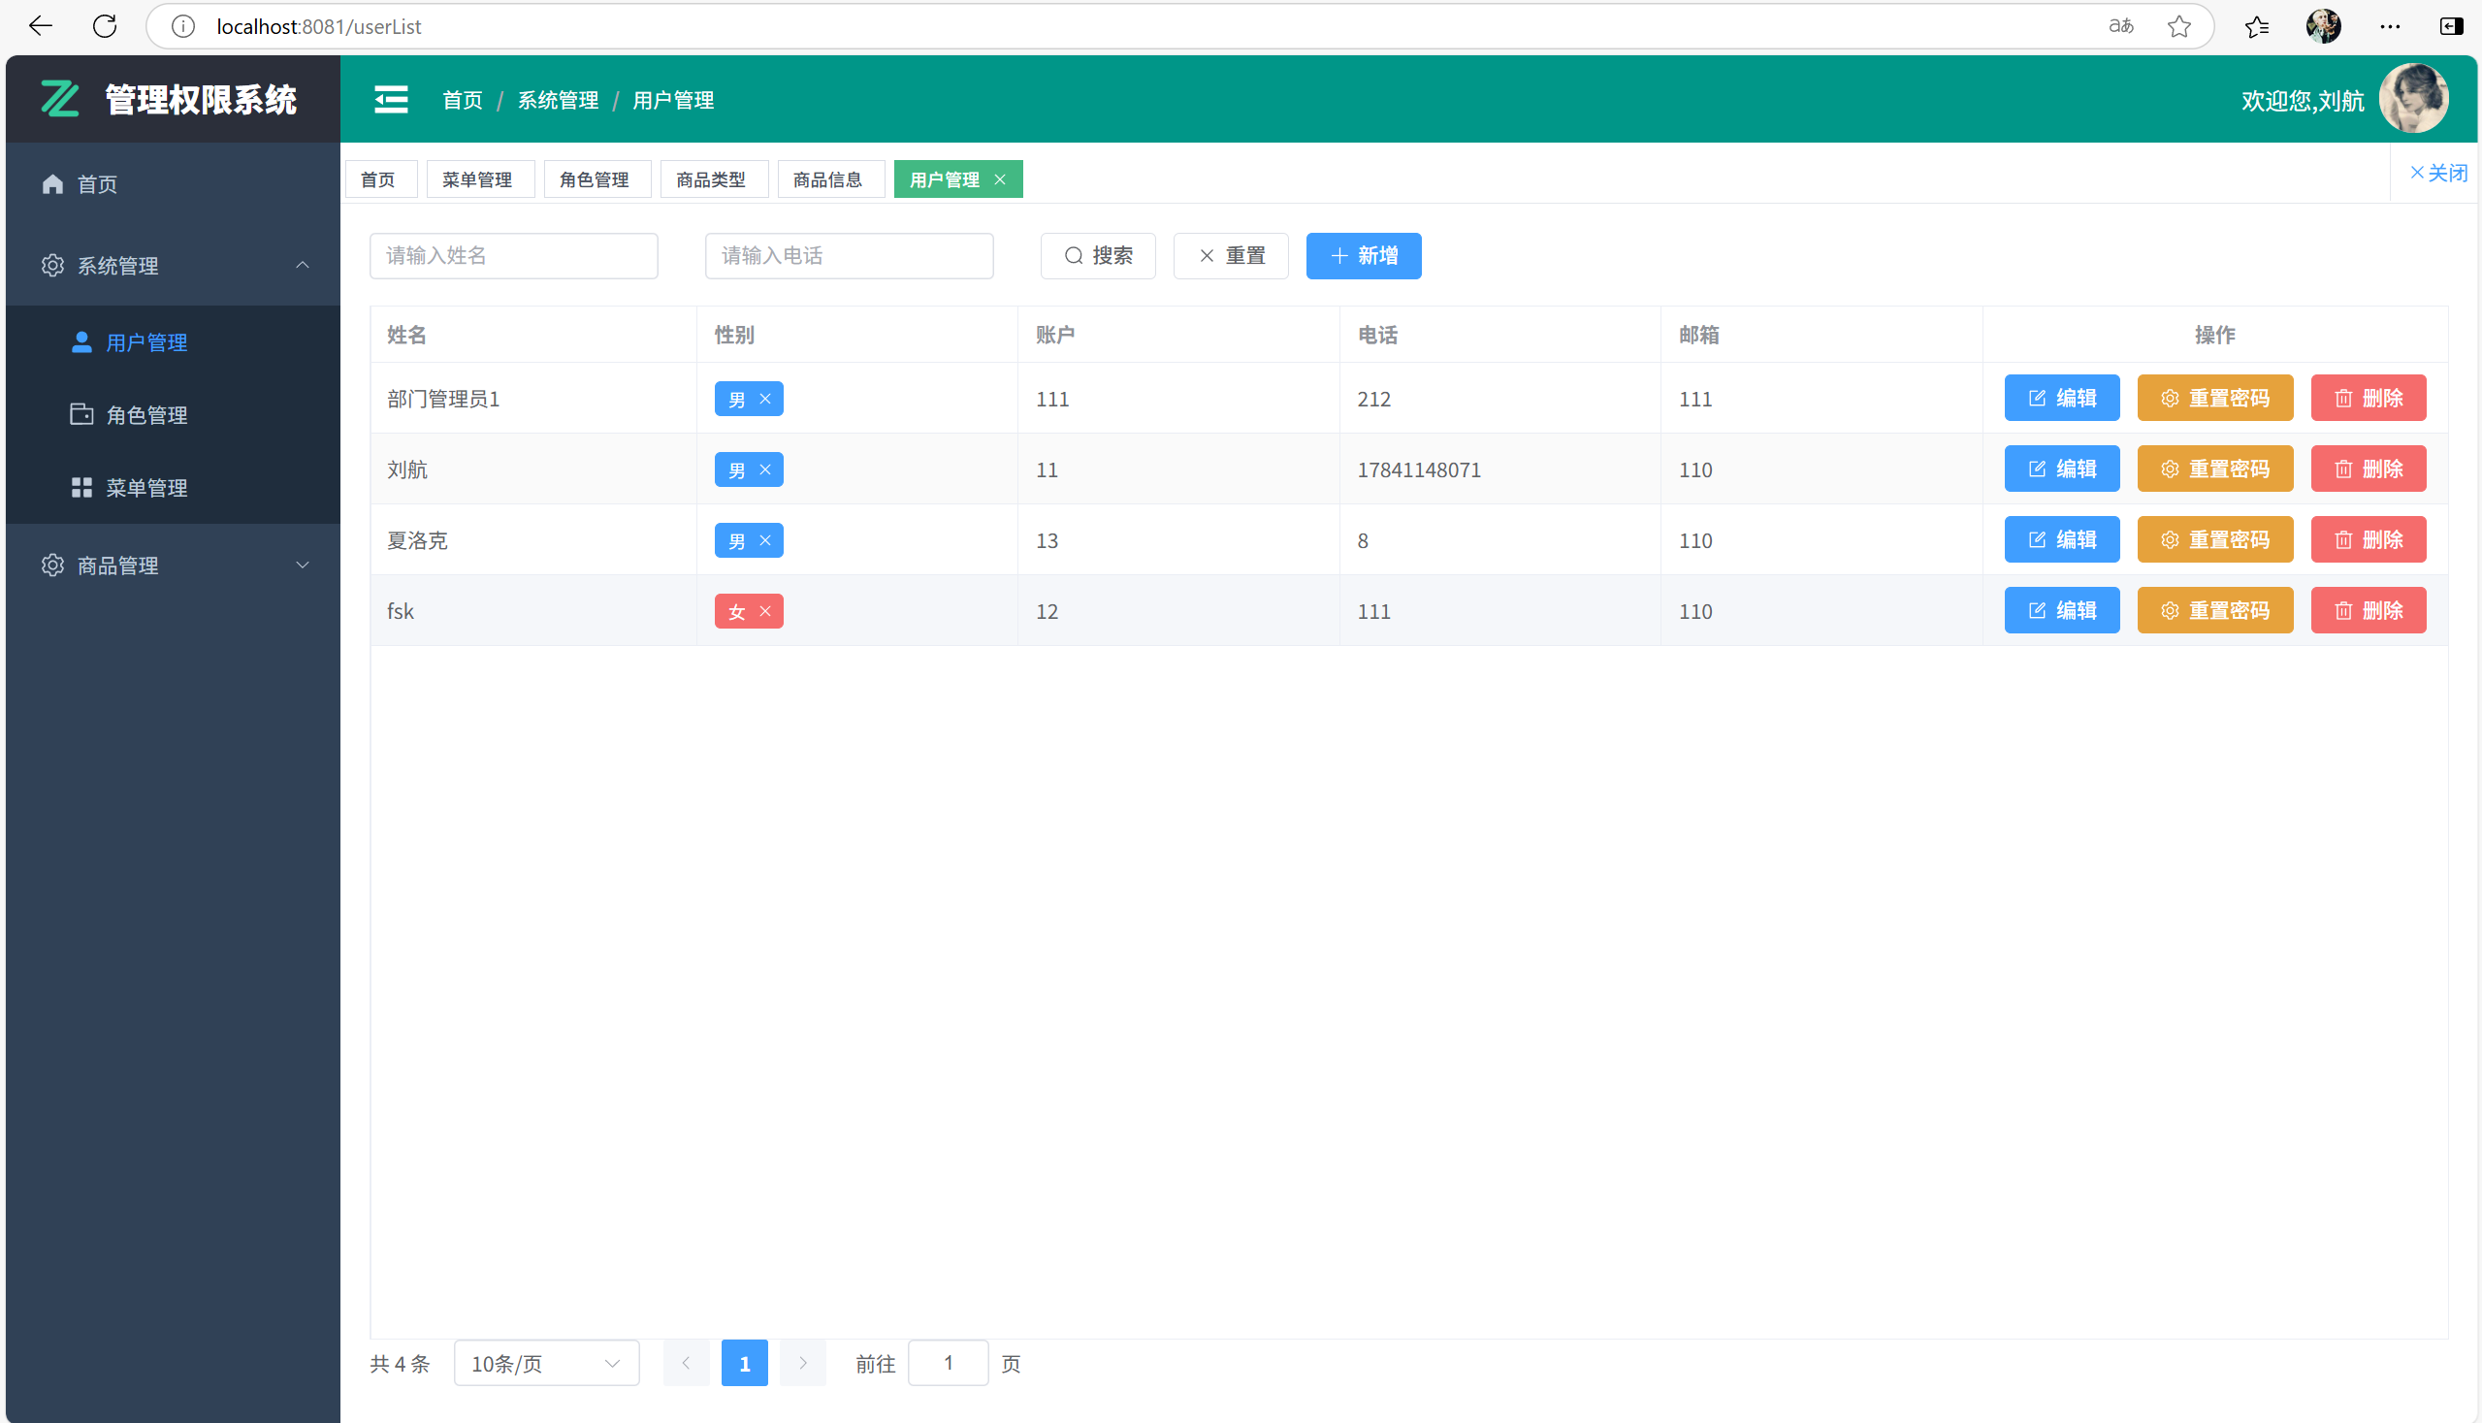Click the 系统管理 gear icon

(51, 265)
